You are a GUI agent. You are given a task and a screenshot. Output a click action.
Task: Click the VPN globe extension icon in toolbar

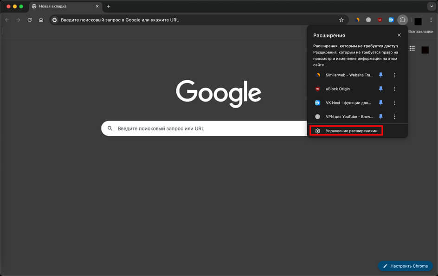pyautogui.click(x=368, y=20)
